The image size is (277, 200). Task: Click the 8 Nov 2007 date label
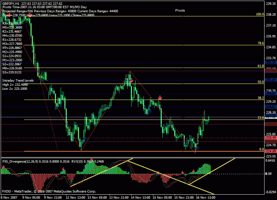coord(9,197)
